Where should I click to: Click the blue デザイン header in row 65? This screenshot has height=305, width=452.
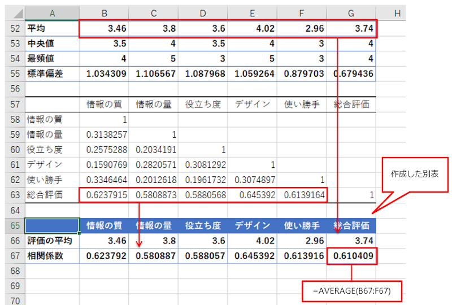tap(253, 226)
